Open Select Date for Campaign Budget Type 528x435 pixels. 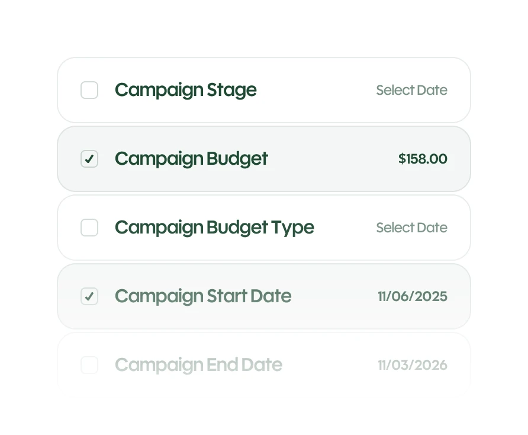[411, 228]
